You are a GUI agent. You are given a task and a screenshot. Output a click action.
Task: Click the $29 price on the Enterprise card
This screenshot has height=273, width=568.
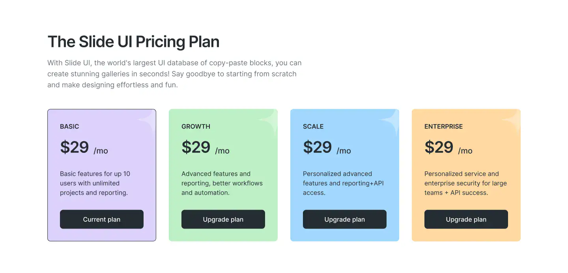click(439, 147)
